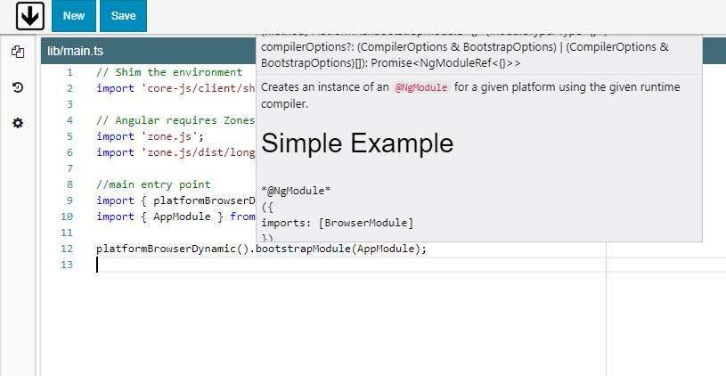Click 'AppModule' import on line 10
This screenshot has width=726, height=376.
tap(182, 217)
